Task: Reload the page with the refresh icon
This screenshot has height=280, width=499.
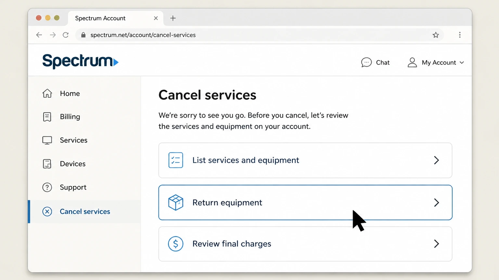Action: coord(66,35)
